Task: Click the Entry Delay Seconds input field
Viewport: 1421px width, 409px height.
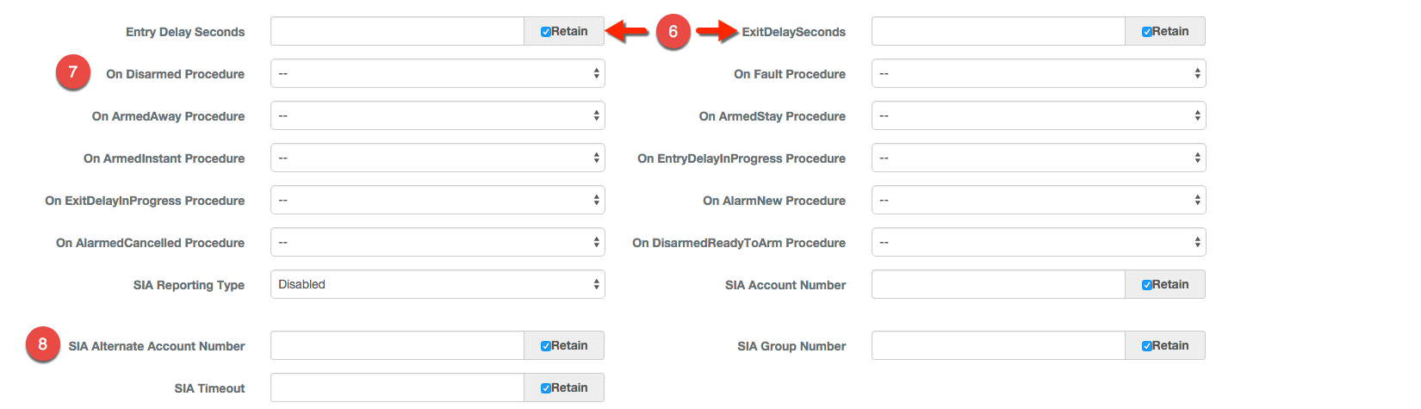Action: point(397,32)
